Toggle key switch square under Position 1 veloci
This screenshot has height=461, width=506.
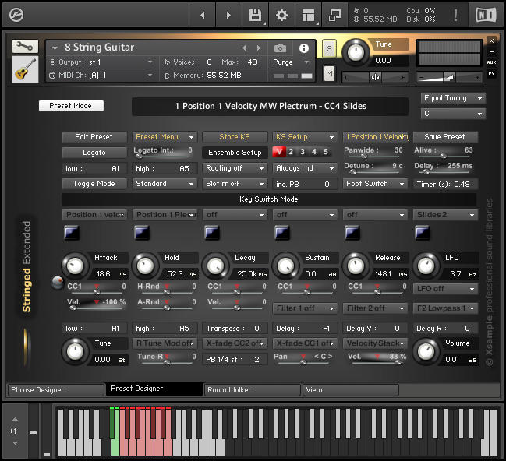(x=71, y=232)
